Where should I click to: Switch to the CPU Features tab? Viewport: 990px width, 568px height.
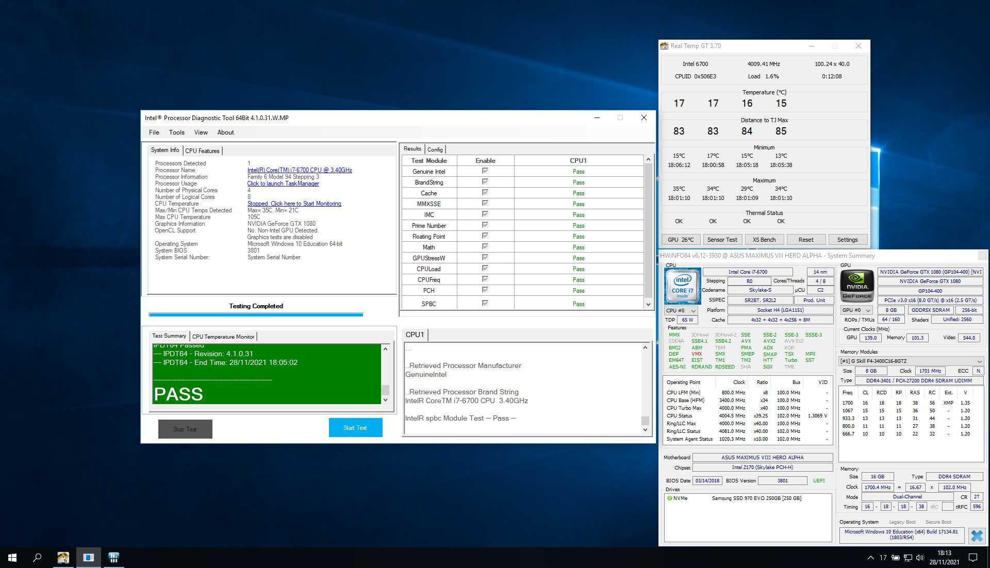pyautogui.click(x=202, y=151)
